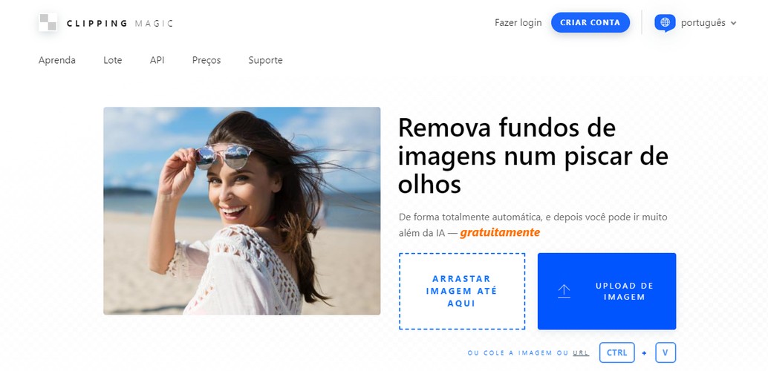Click the upload arrow icon
768x371 pixels.
[x=564, y=291]
